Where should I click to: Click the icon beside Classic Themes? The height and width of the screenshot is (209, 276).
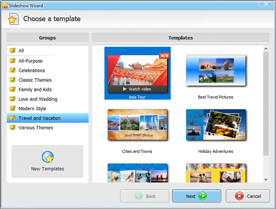pos(12,80)
